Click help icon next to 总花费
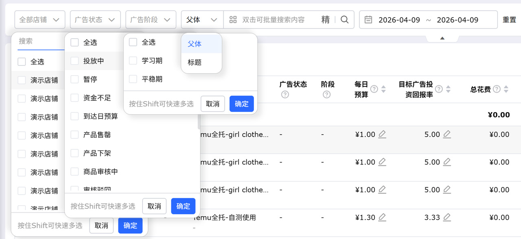 (497, 89)
